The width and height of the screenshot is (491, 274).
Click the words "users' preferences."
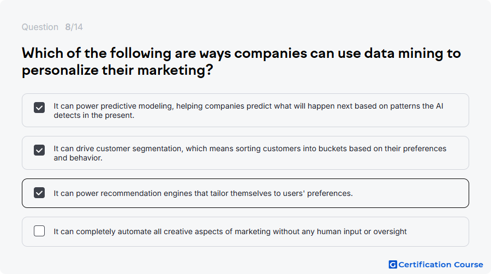(x=318, y=193)
